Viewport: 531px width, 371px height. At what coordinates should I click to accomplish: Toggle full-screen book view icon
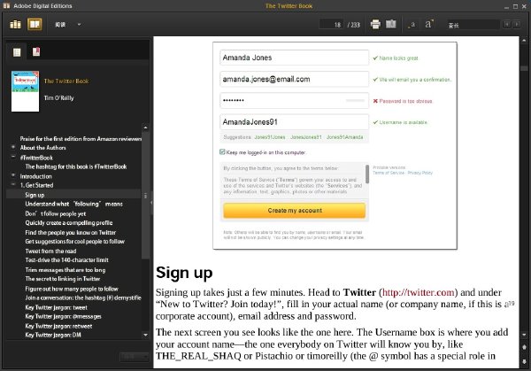(391, 24)
